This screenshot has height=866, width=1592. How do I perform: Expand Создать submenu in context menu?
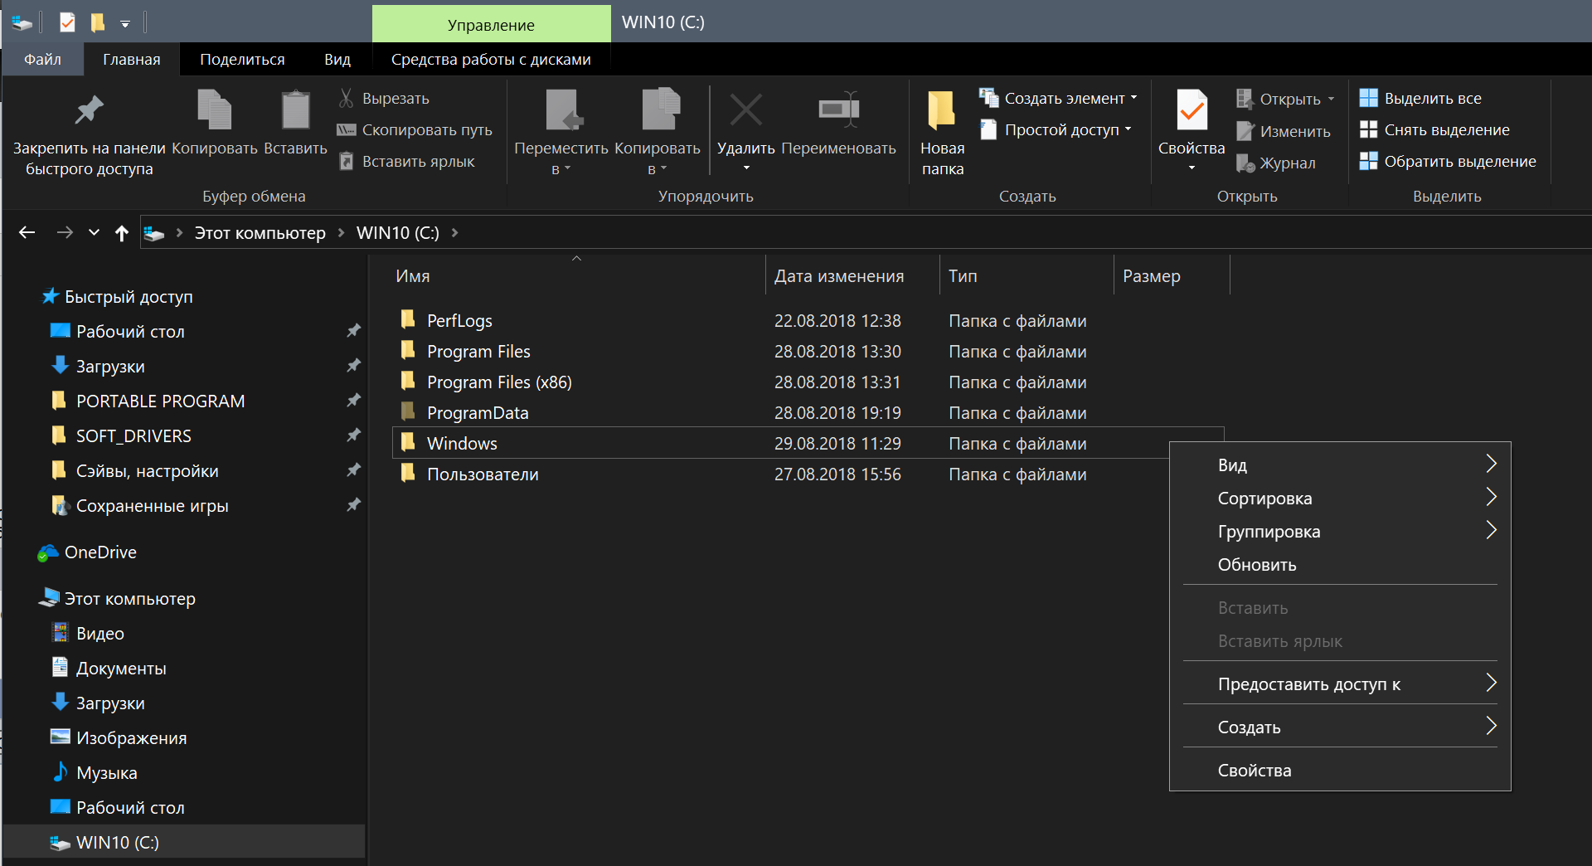coord(1492,726)
